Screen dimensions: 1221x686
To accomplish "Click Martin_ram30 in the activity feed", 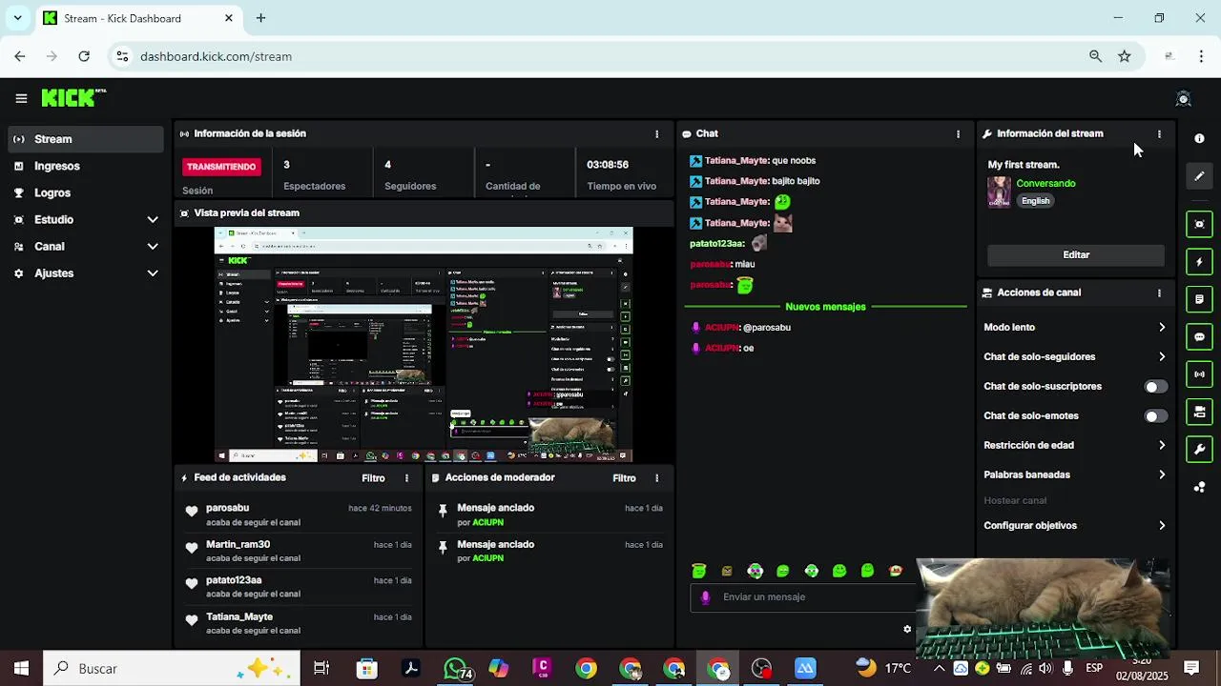I will coord(238,545).
